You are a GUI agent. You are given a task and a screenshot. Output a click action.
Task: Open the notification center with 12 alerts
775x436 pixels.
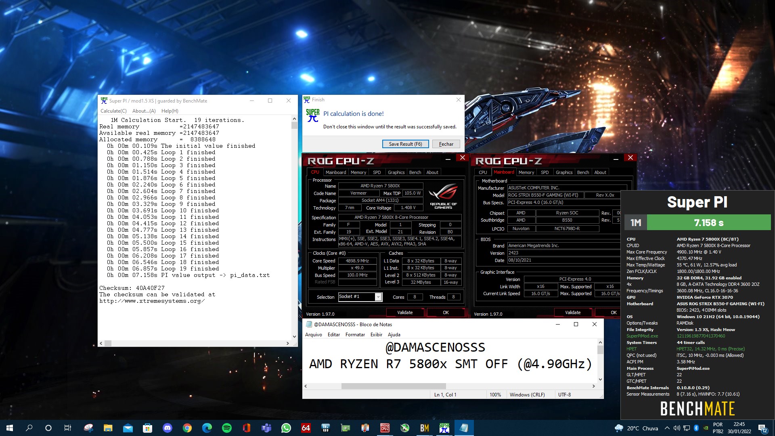tap(762, 428)
